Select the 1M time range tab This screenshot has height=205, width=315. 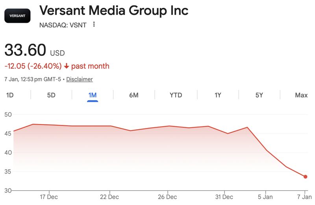93,95
